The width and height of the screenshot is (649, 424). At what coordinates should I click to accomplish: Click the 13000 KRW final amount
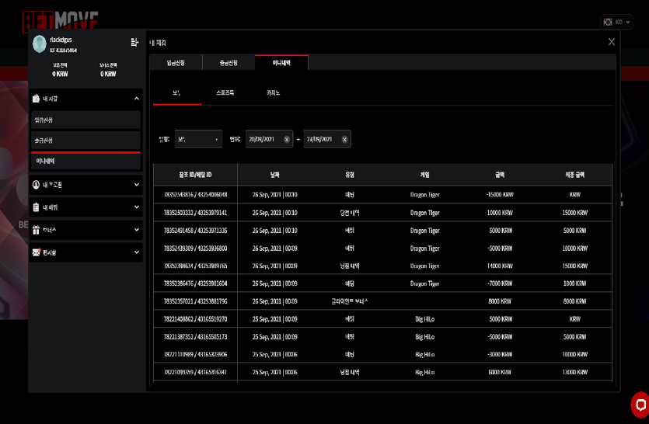click(575, 372)
